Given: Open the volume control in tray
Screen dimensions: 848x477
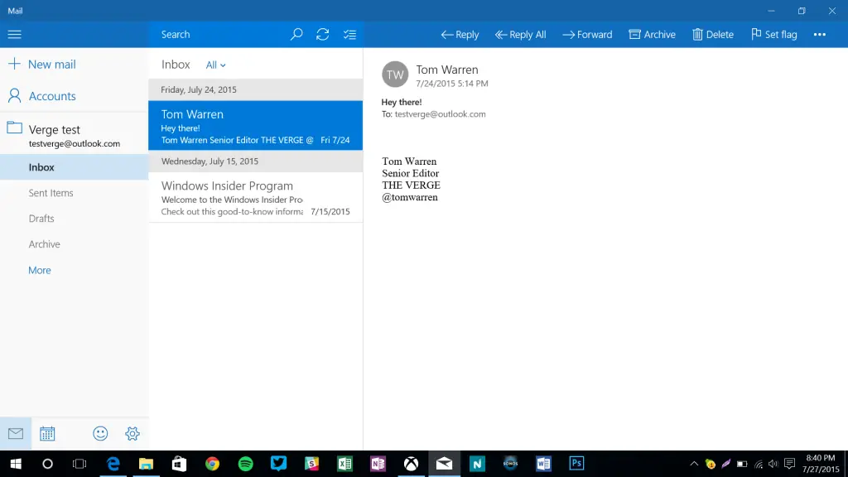Looking at the screenshot, I should (773, 464).
